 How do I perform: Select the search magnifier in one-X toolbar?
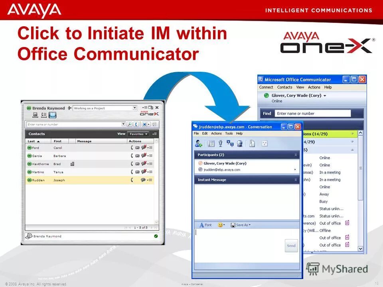pyautogui.click(x=130, y=124)
